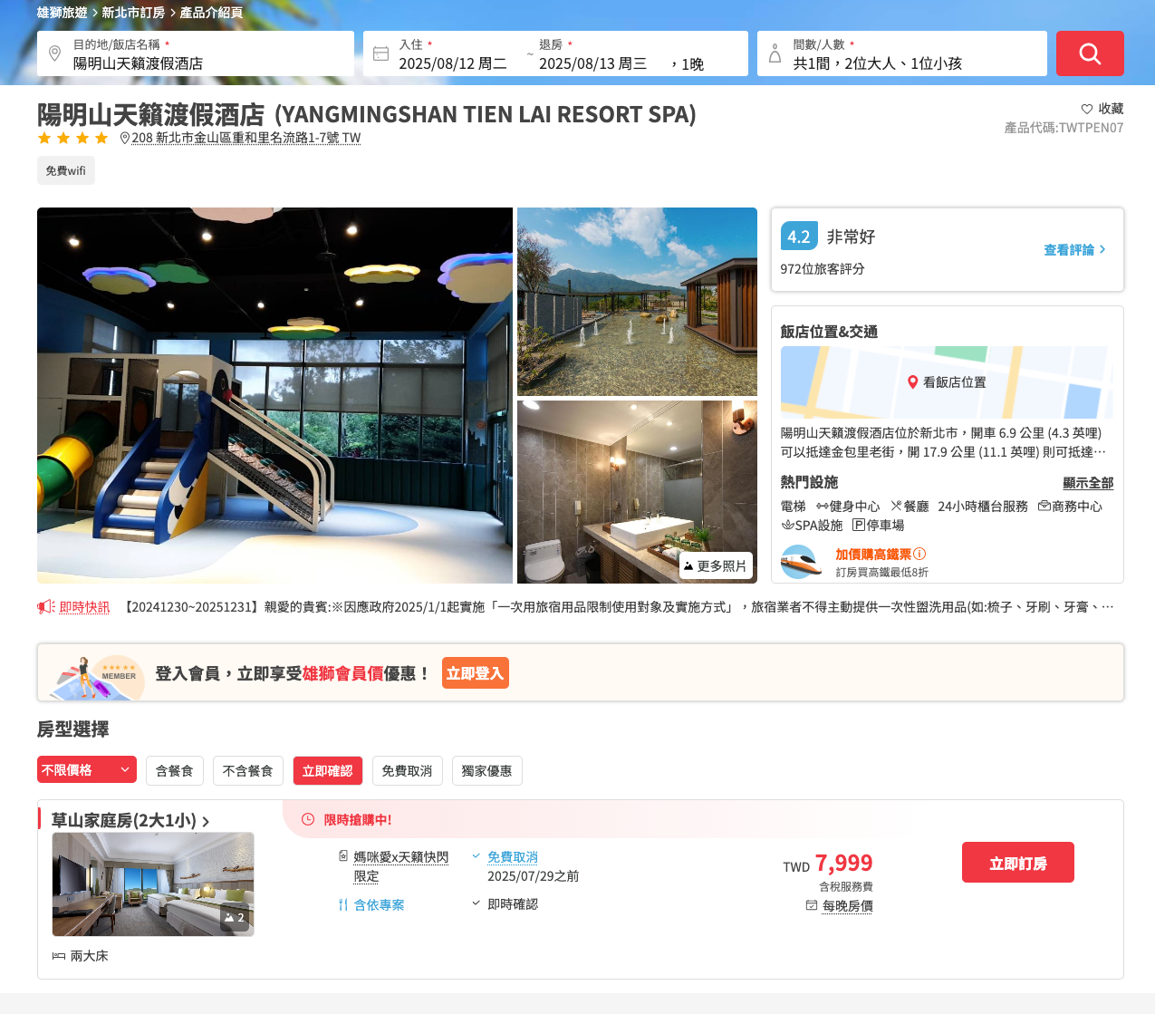Go to 雄獅旅遊 breadcrumb home
1155x1014 pixels.
point(62,13)
